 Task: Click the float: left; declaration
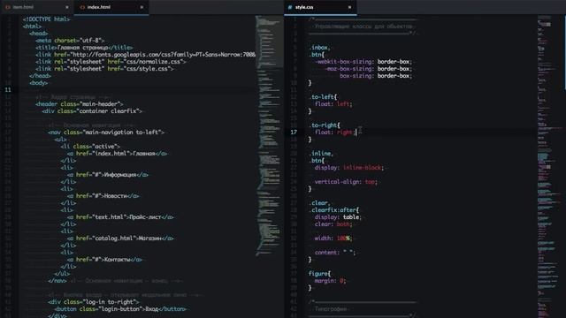tap(333, 104)
